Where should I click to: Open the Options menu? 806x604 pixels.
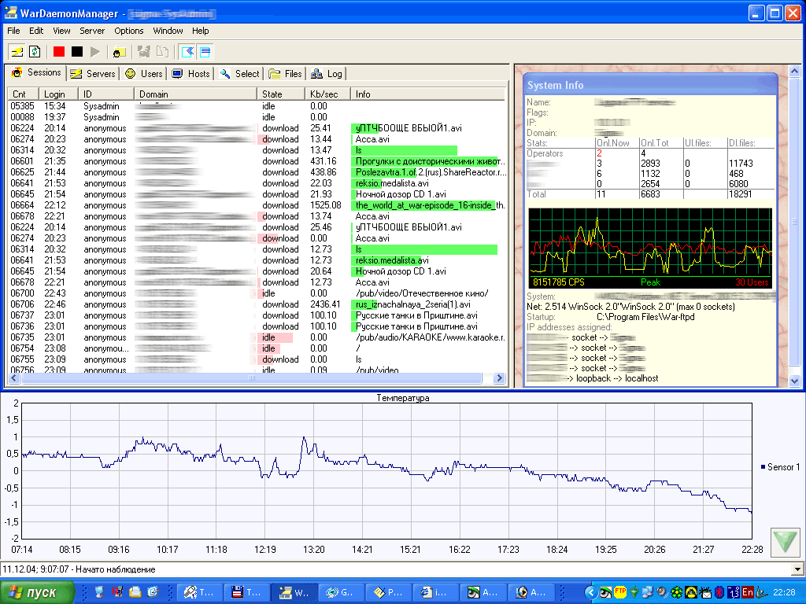point(128,31)
